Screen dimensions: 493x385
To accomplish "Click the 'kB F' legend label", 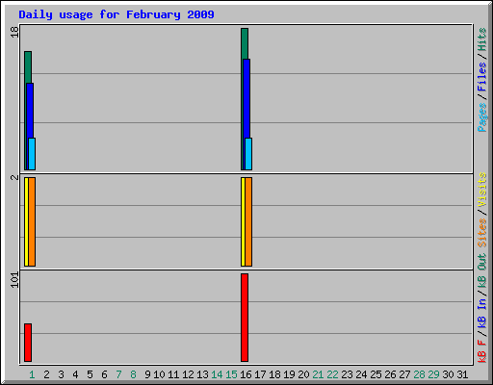I will tap(482, 351).
